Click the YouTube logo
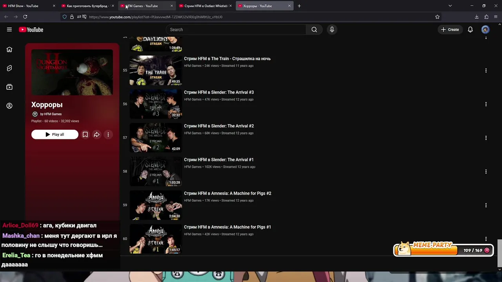502x282 pixels. [x=31, y=29]
